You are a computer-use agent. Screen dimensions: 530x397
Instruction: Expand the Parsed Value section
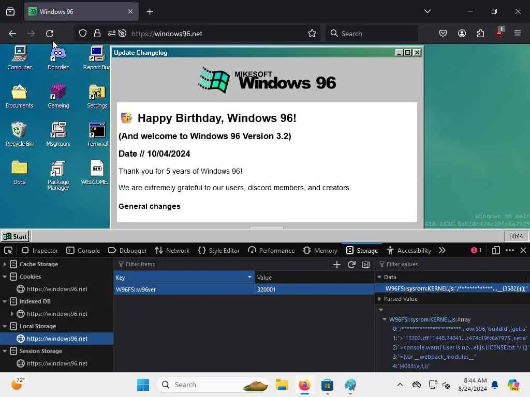[379, 299]
